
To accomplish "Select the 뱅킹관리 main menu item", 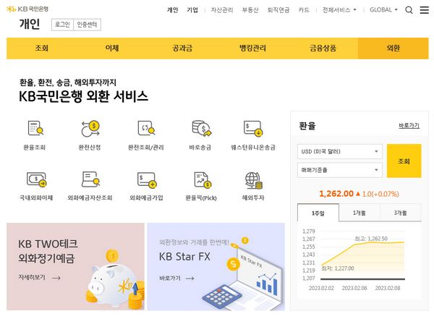I will click(x=252, y=48).
